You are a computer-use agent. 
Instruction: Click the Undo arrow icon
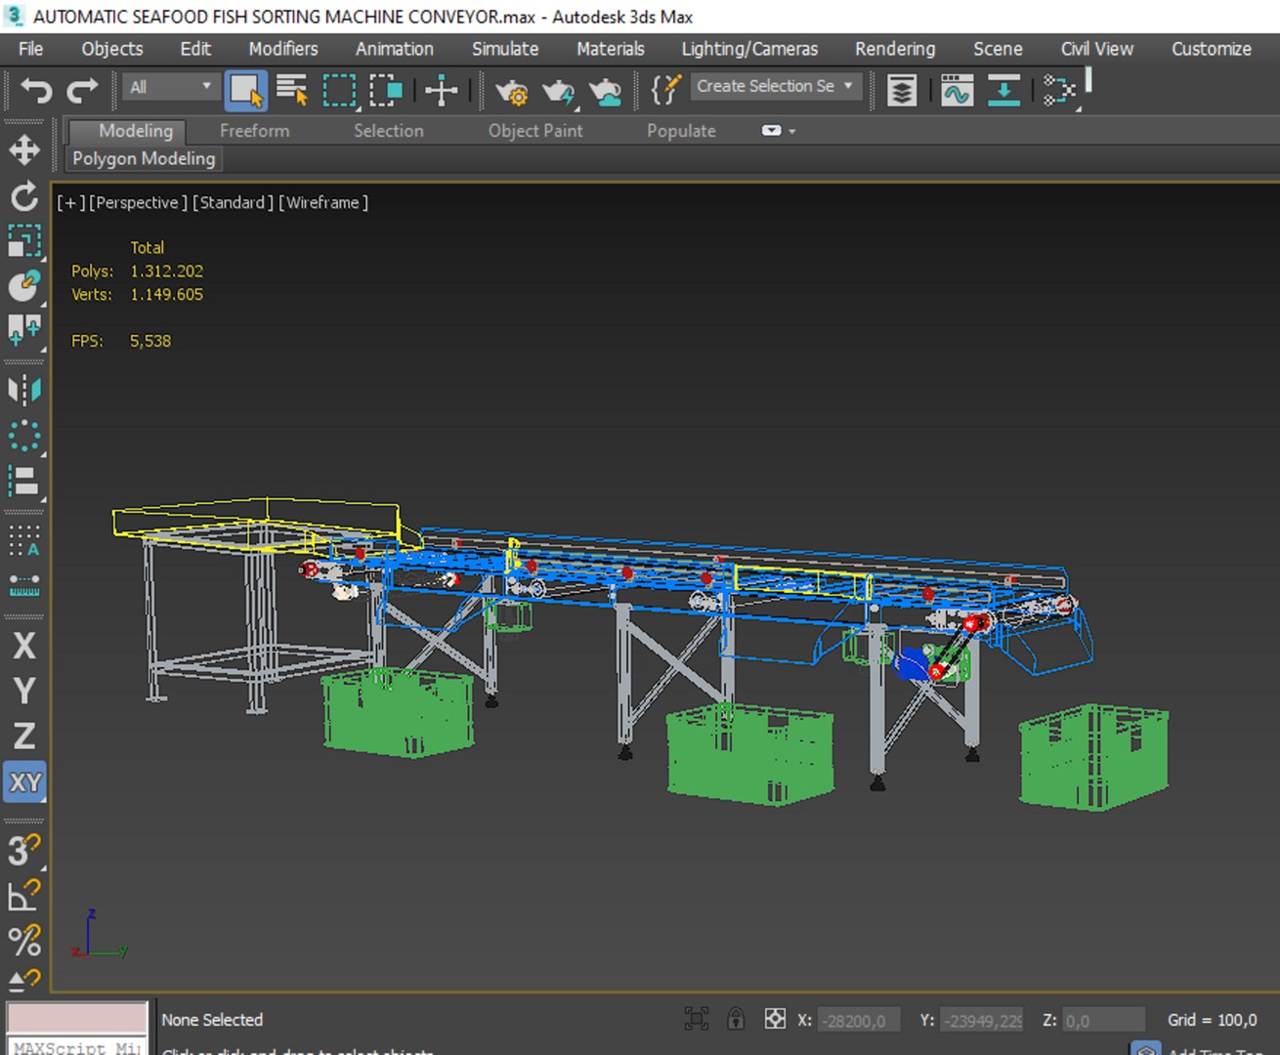click(x=36, y=90)
